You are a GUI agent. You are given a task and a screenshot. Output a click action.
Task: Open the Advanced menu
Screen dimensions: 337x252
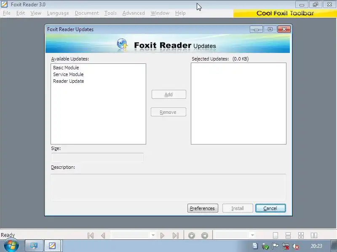pos(134,13)
